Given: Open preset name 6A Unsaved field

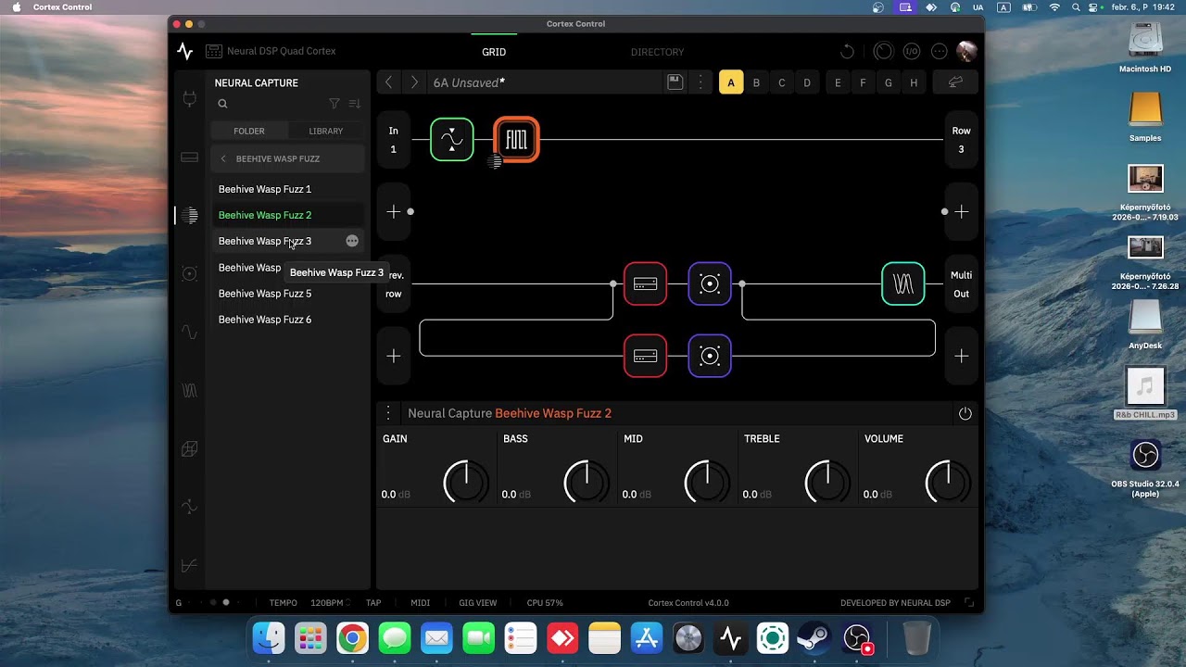Looking at the screenshot, I should [x=547, y=82].
